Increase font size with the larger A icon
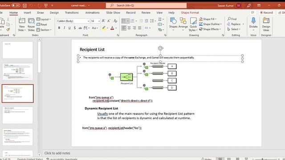Viewport: 285px width, 160px height. coord(103,21)
